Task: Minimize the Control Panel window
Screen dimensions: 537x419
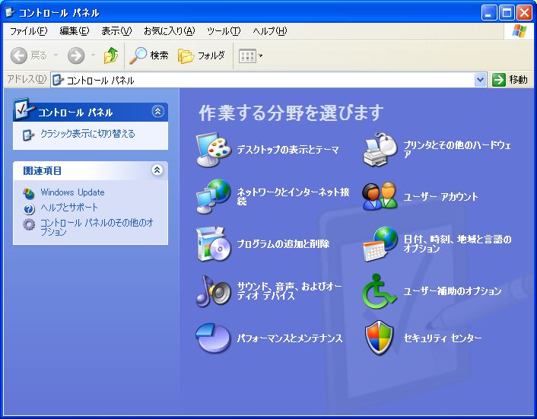Action: [x=489, y=13]
